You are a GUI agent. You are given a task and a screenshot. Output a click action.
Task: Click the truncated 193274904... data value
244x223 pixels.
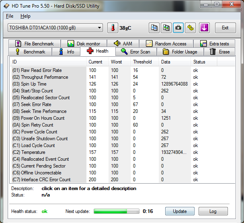174,152
